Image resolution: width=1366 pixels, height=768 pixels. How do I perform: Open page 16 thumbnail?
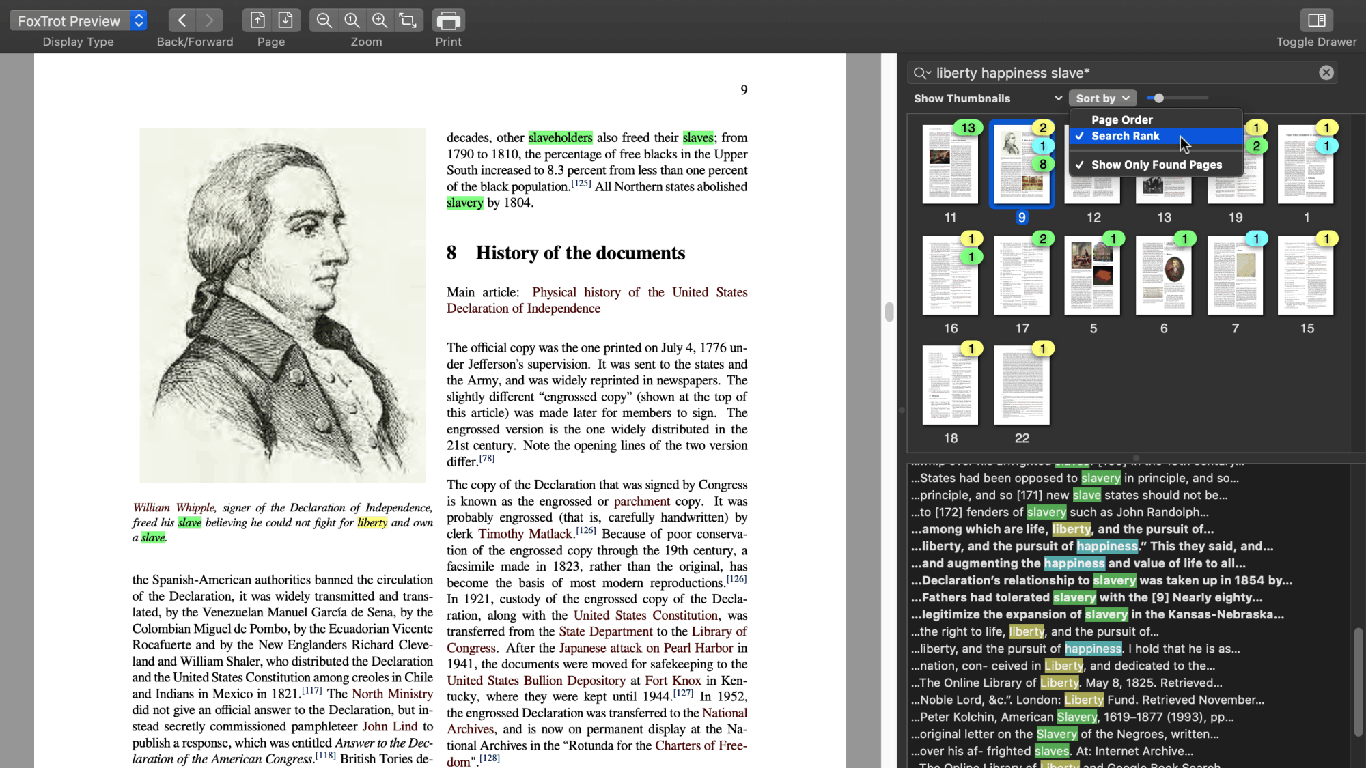click(x=950, y=275)
